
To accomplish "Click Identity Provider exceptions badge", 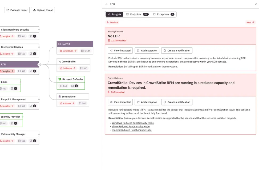I will tap(14, 123).
